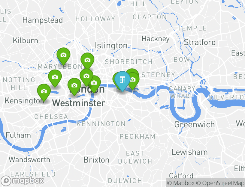The height and width of the screenshot is (187, 245).
Task: Click the Greenwich place label
Action: (194, 124)
